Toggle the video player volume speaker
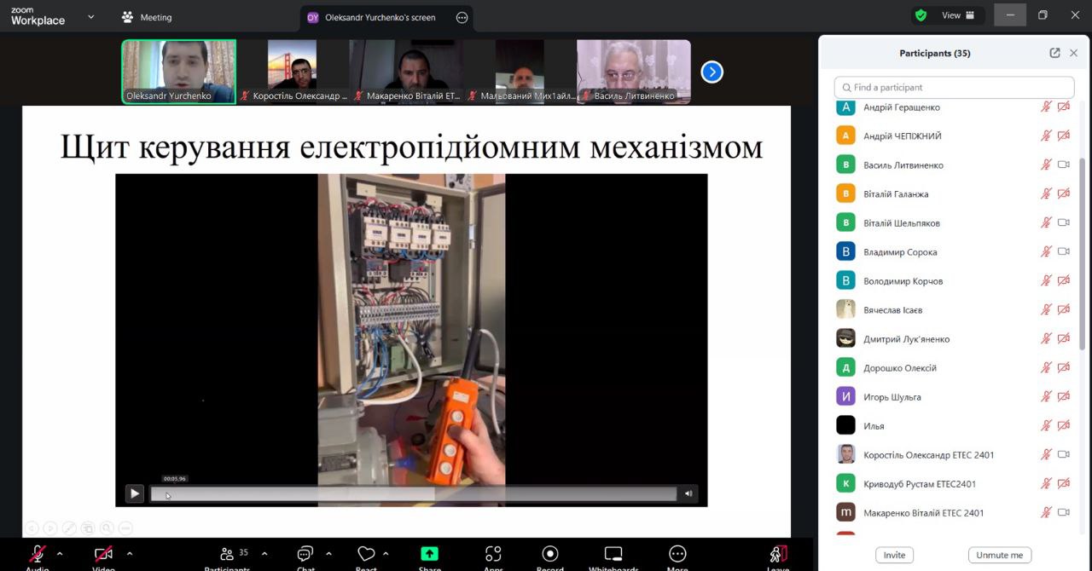Viewport: 1092px width, 571px height. [x=688, y=493]
